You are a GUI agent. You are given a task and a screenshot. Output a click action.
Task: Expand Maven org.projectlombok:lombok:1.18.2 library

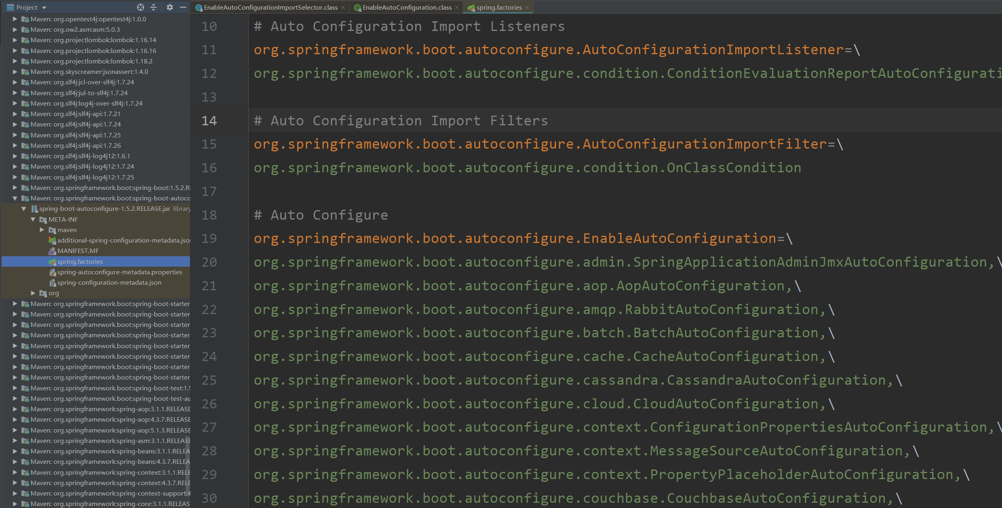15,61
